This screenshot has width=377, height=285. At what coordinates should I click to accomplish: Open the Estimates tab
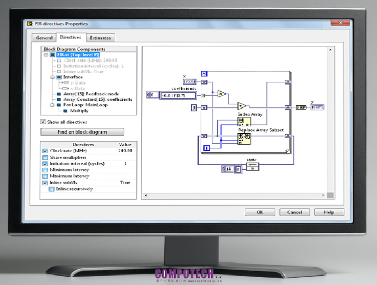[101, 38]
